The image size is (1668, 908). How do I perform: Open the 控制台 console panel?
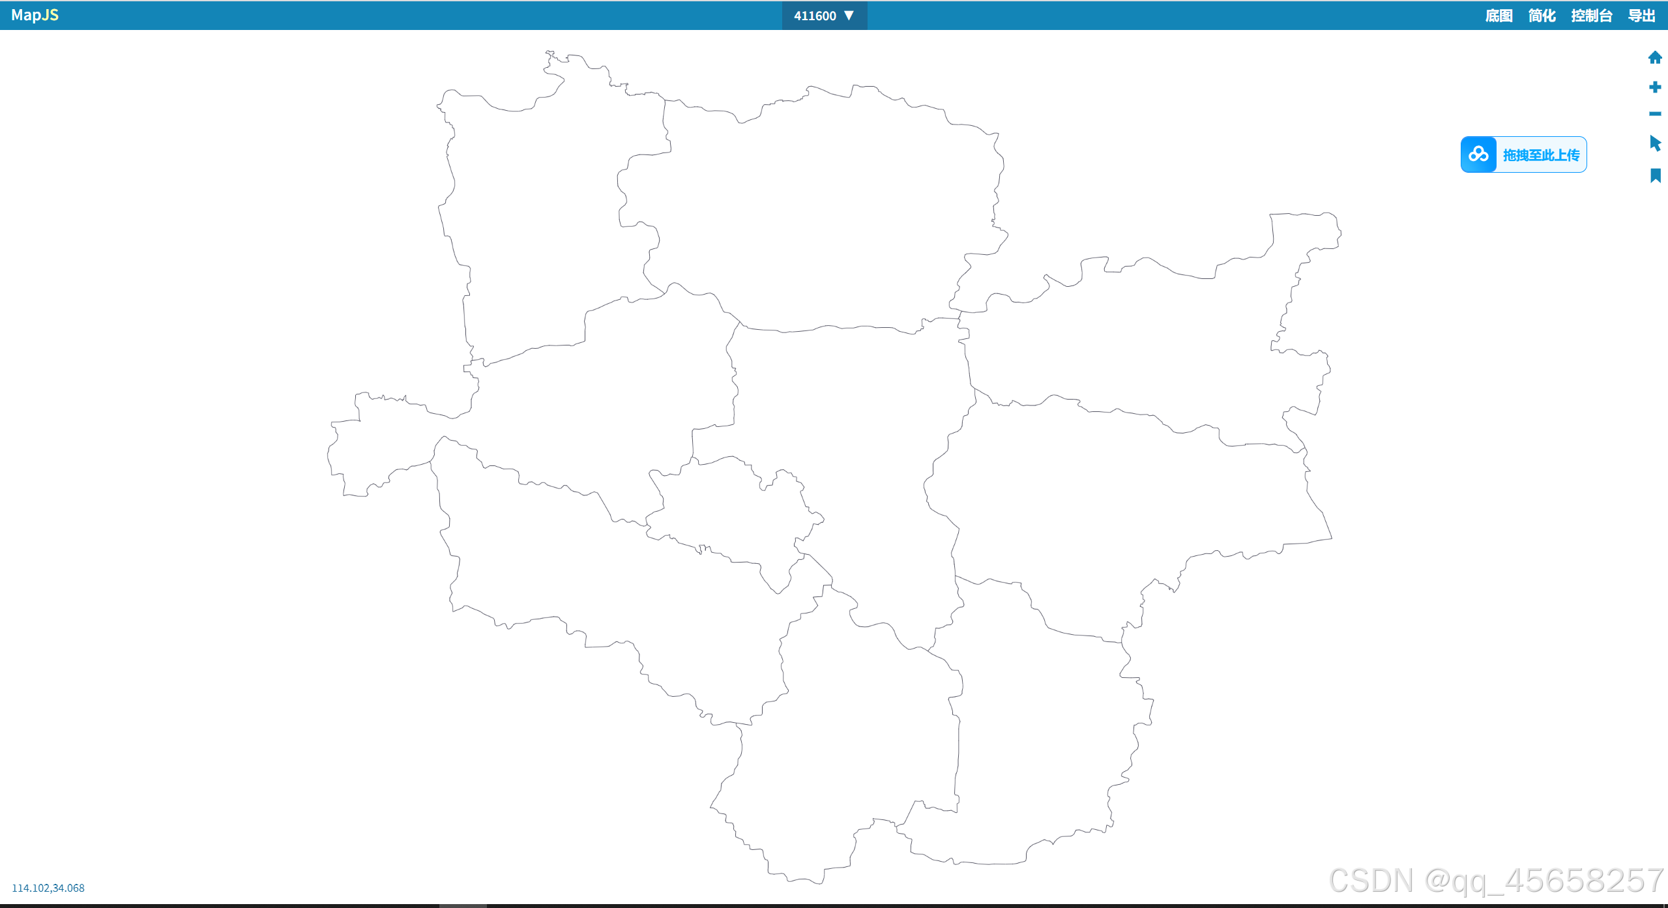tap(1591, 16)
